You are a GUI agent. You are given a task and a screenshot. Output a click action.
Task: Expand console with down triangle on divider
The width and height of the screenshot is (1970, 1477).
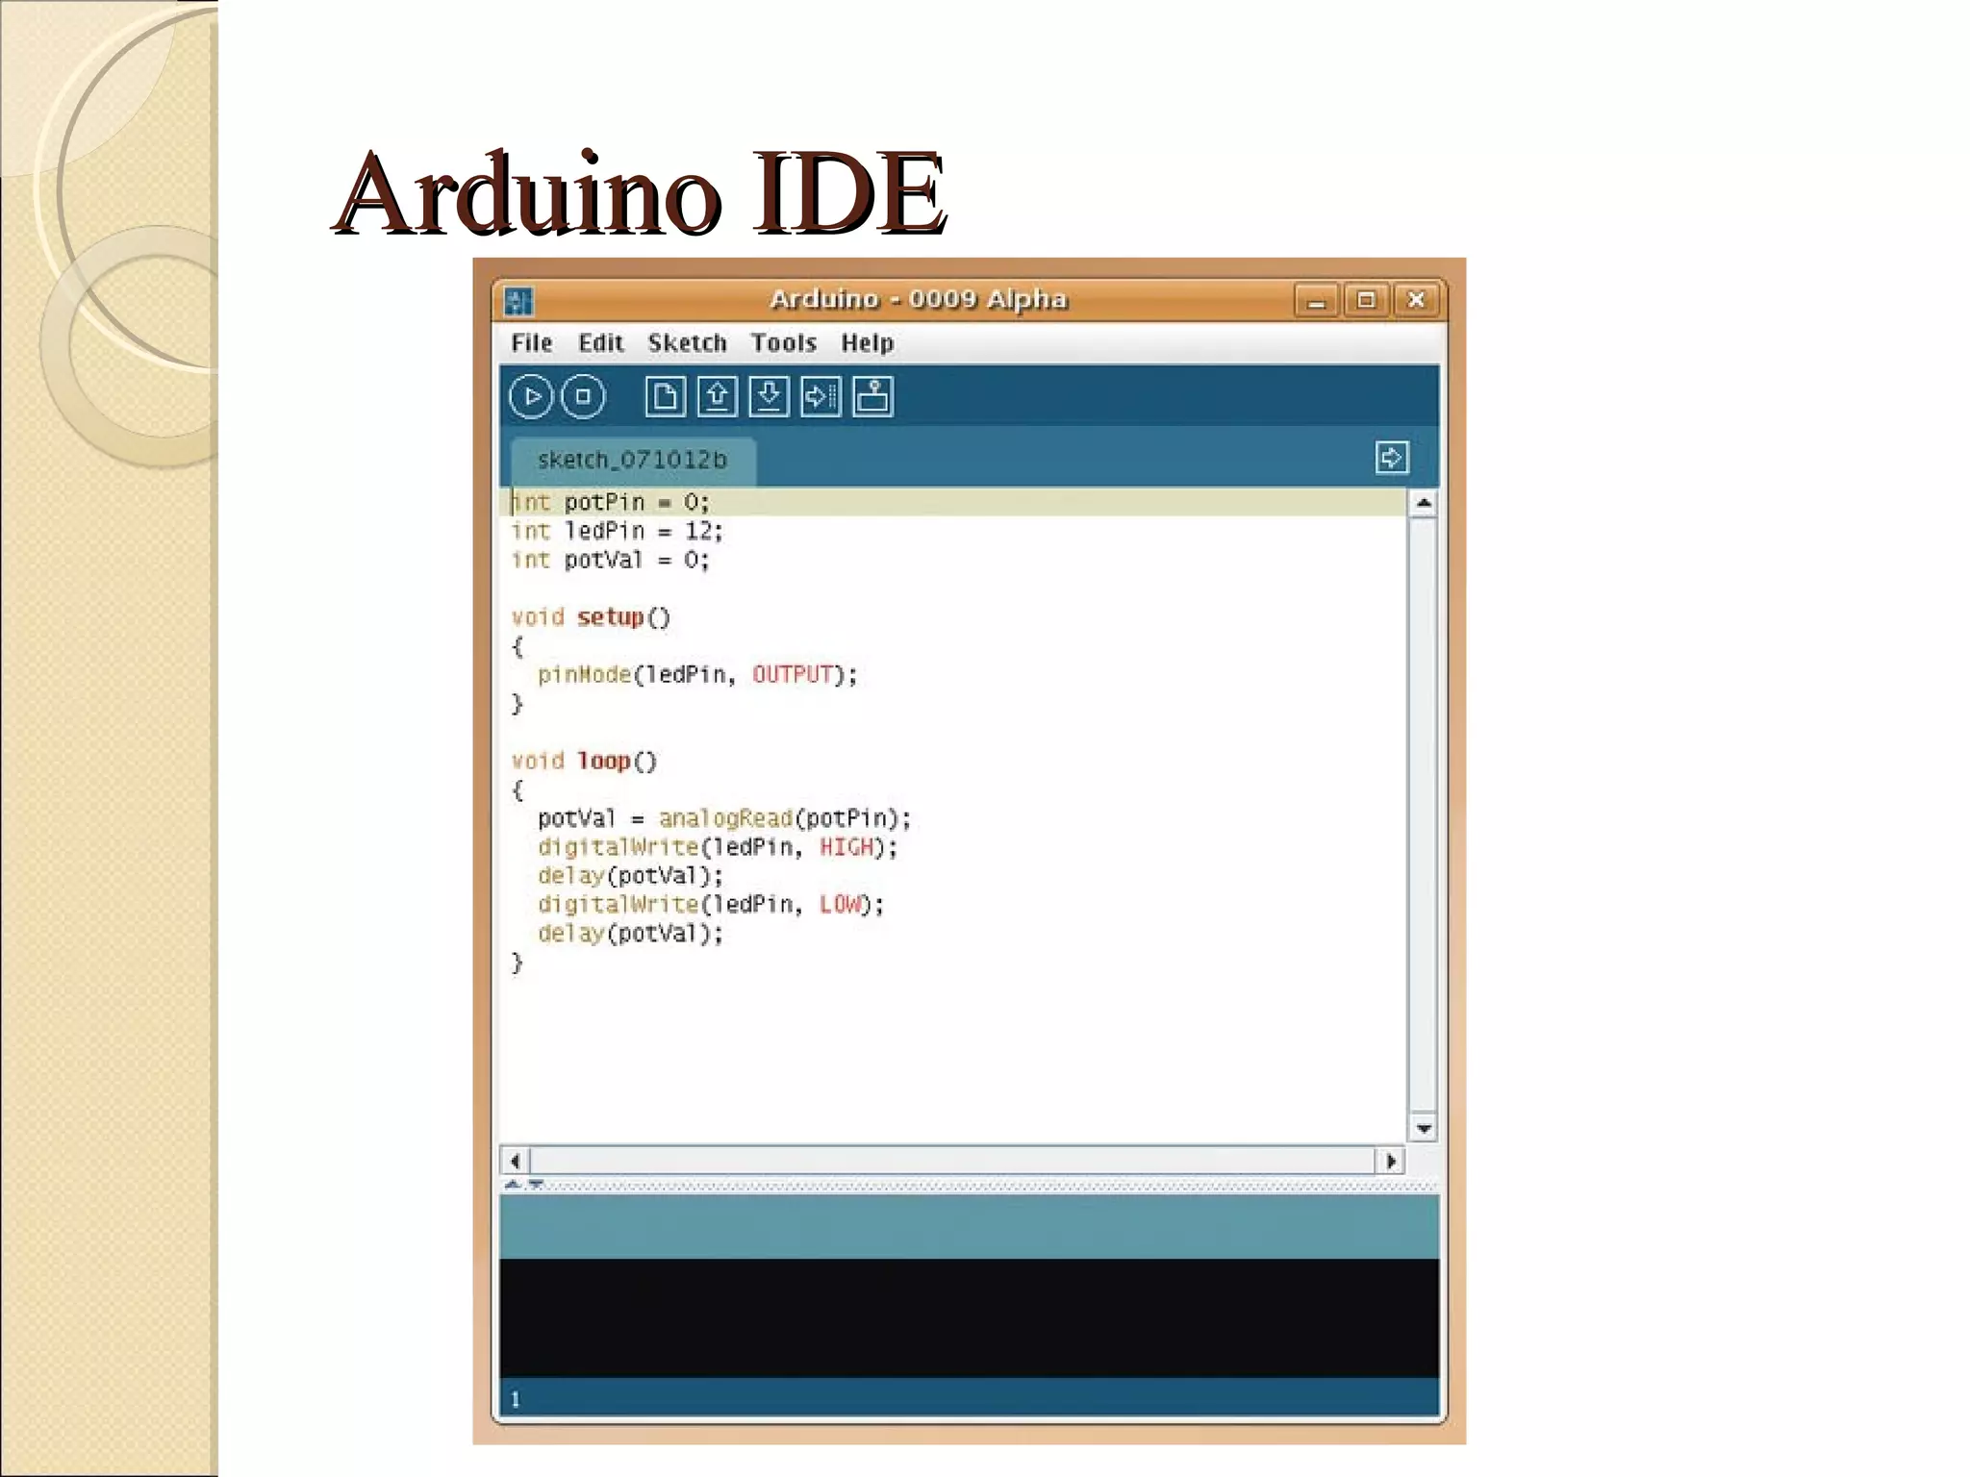536,1185
